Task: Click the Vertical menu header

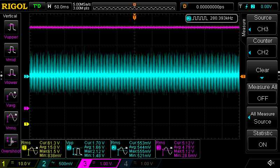Action: (10, 16)
